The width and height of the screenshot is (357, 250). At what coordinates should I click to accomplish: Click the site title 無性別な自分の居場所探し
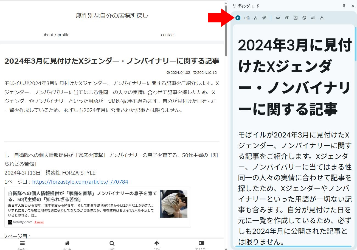(112, 16)
